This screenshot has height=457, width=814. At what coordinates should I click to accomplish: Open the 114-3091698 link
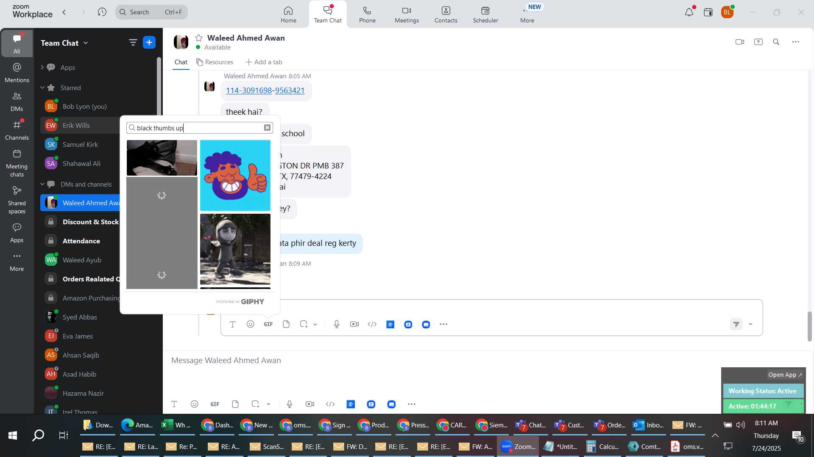[248, 91]
